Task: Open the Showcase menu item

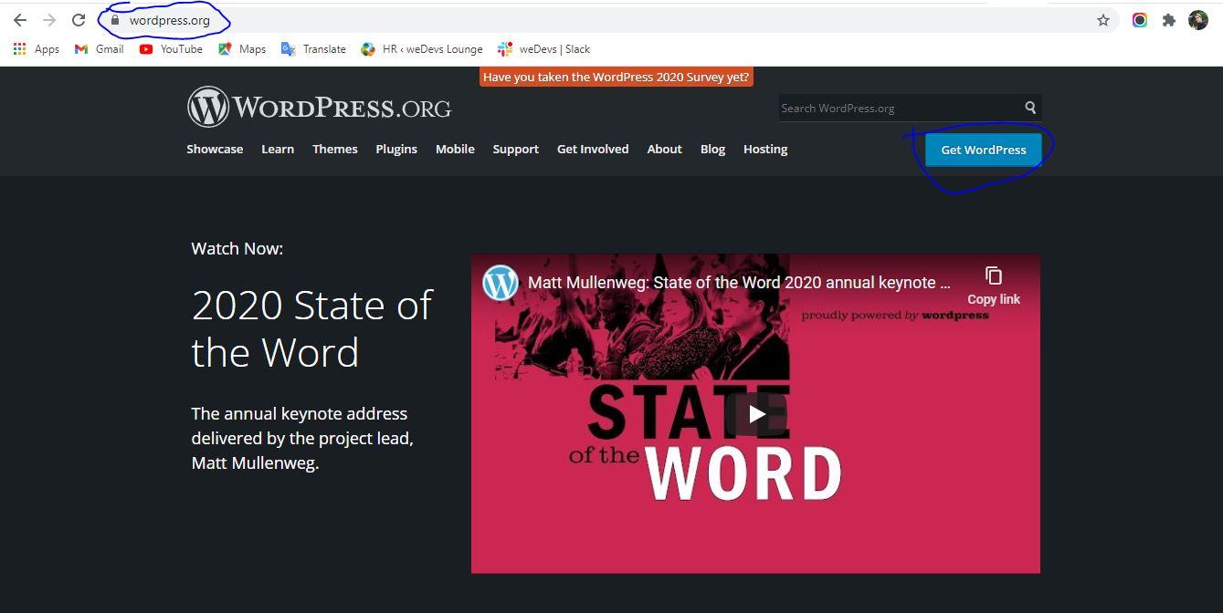Action: coord(215,149)
